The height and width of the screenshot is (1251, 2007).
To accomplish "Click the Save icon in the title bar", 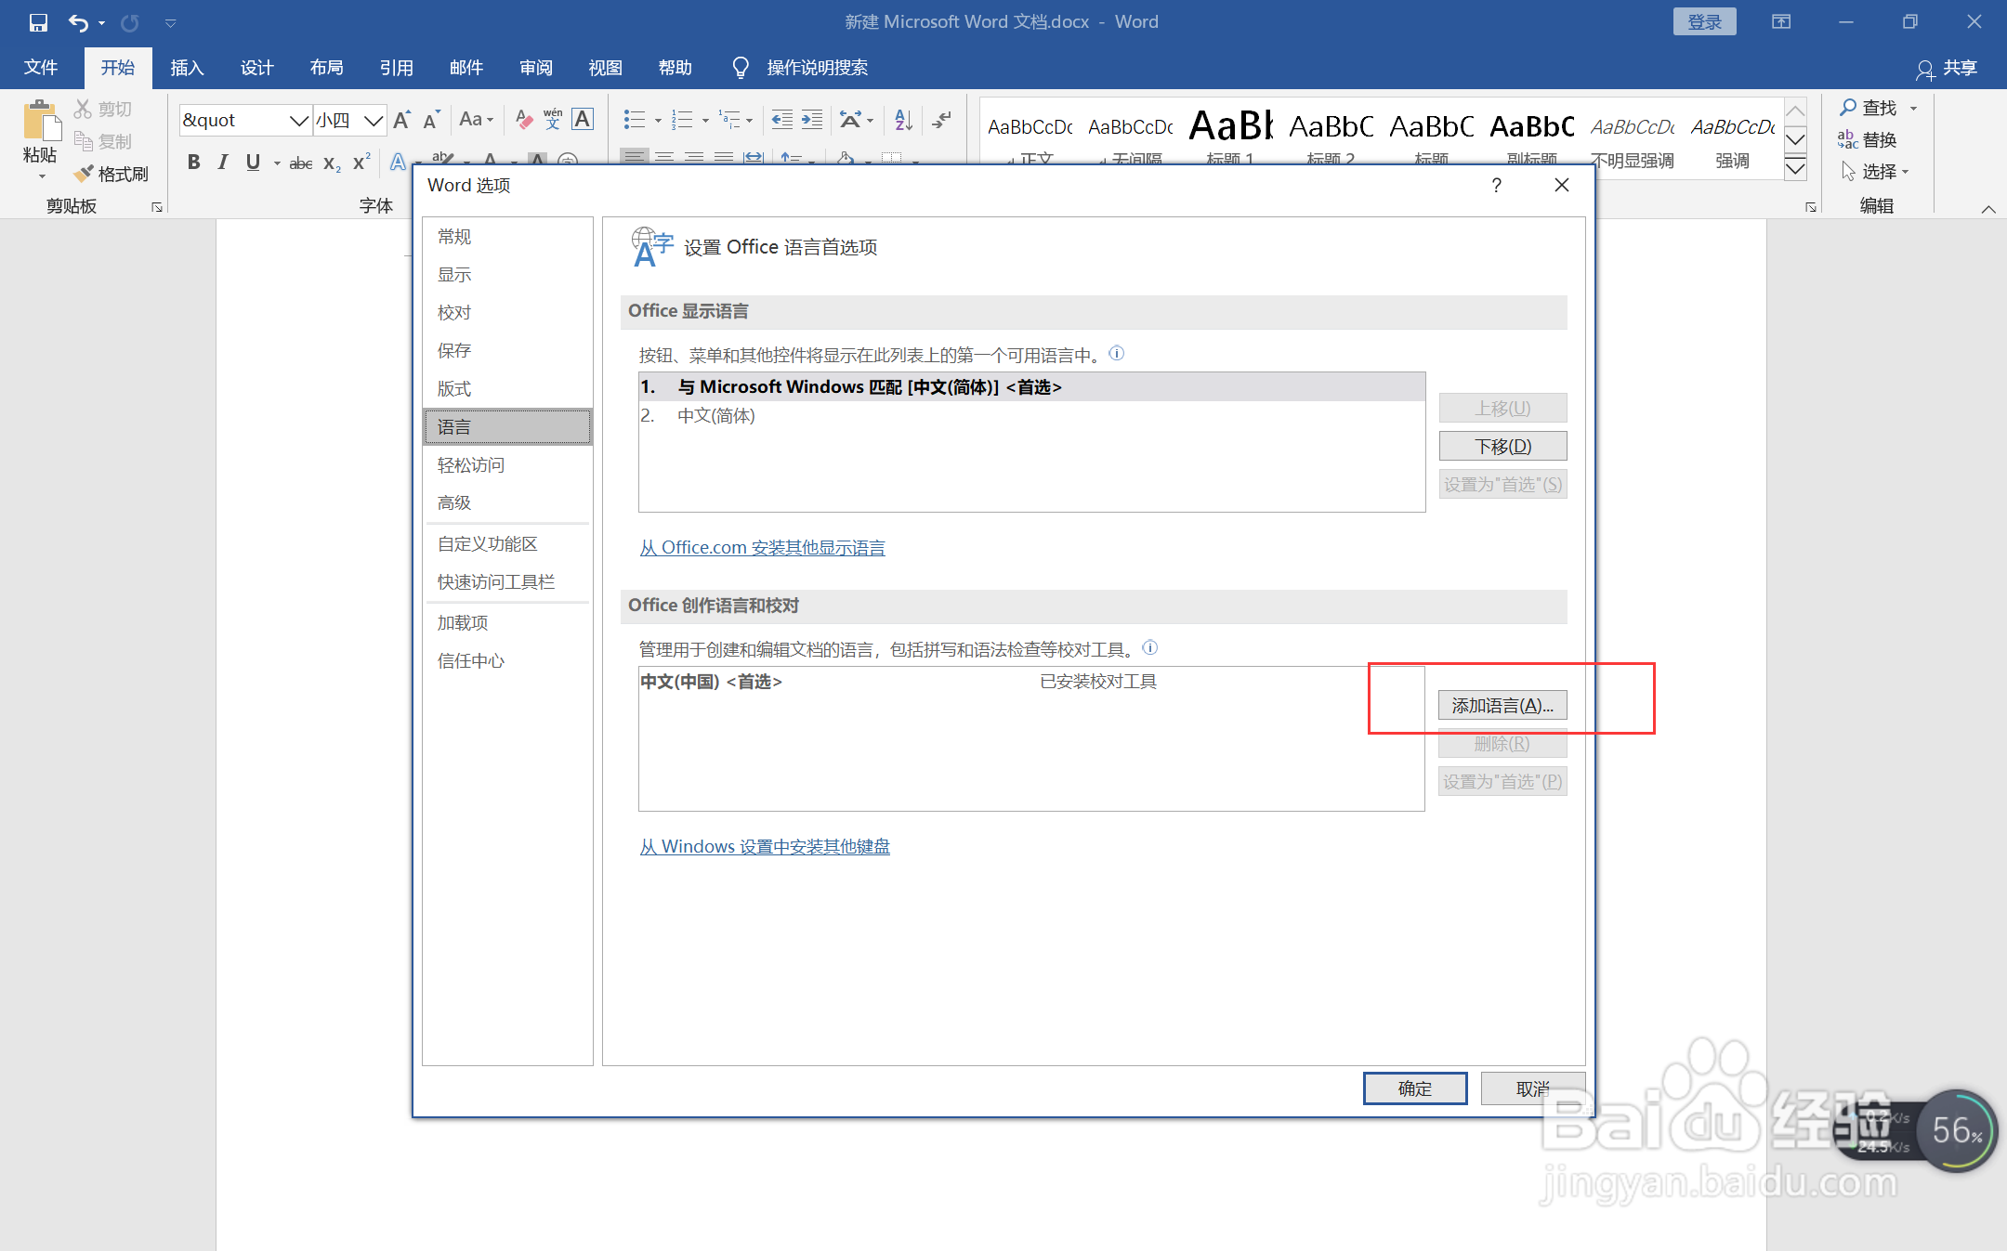I will (38, 22).
